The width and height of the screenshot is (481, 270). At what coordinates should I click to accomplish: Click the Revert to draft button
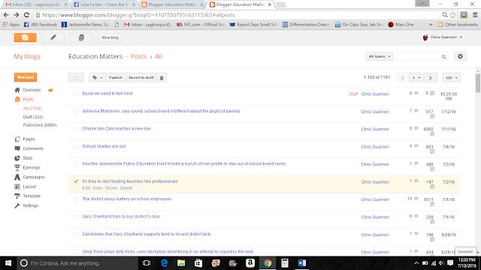[141, 78]
